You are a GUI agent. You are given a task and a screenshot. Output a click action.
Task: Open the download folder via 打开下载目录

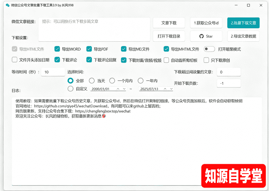169,36
